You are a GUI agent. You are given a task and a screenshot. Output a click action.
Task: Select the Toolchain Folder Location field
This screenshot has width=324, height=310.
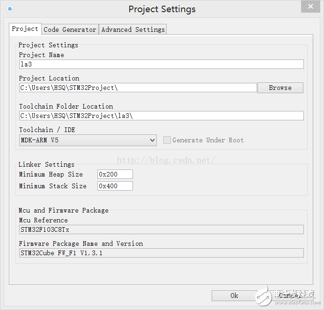pyautogui.click(x=161, y=116)
